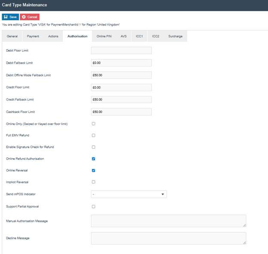This screenshot has height=254, width=268.
Task: Click the 'Decline Message' label
Action: tap(18, 238)
